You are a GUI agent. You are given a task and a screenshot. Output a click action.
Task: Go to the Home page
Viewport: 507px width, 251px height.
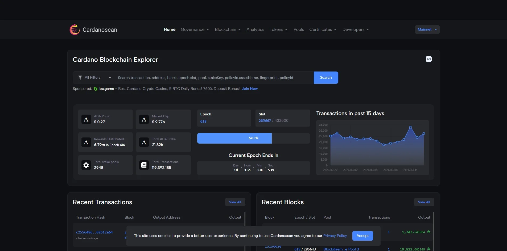click(x=170, y=30)
